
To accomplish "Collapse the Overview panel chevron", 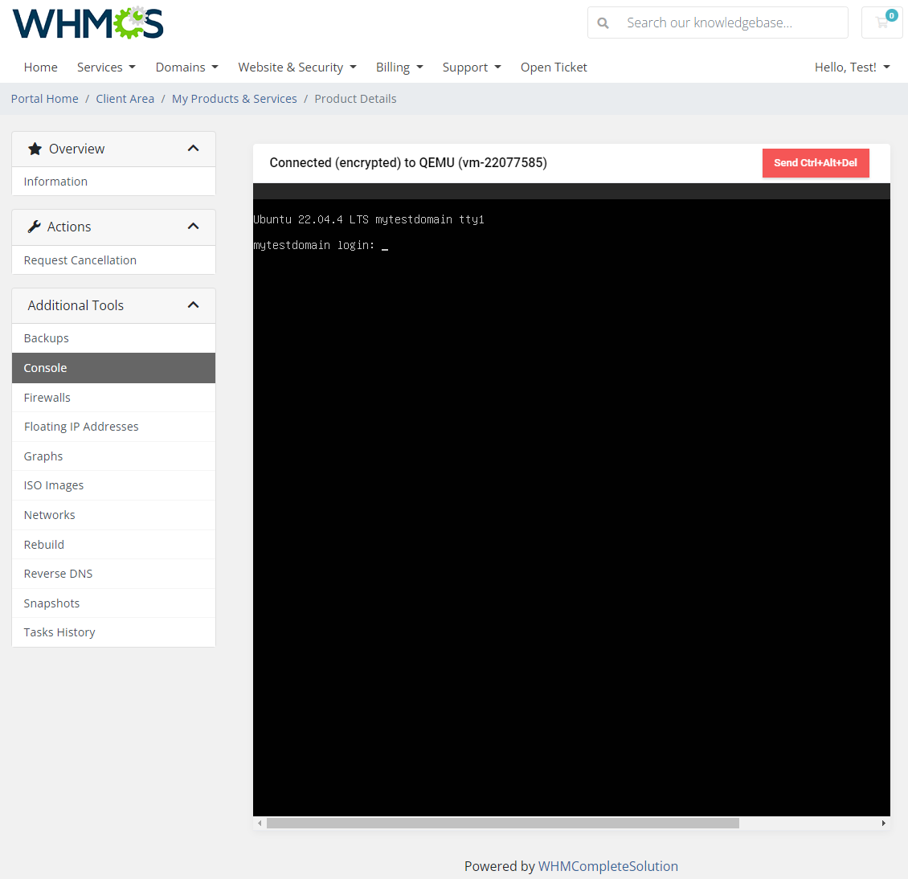I will 193,148.
